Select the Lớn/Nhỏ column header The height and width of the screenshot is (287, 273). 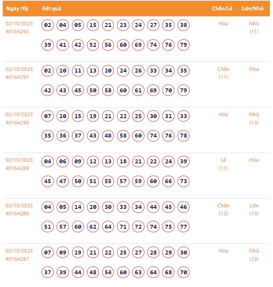point(252,8)
